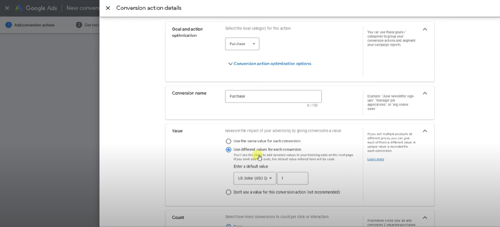Collapse the Conversion name section using its chevron
Viewport: 500px width, 227px height.
coord(425,93)
